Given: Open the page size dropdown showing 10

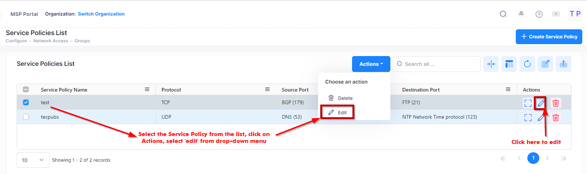Looking at the screenshot, I should [33, 160].
